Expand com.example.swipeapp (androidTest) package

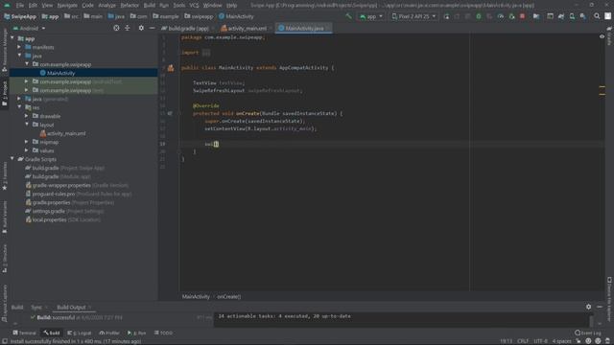26,81
